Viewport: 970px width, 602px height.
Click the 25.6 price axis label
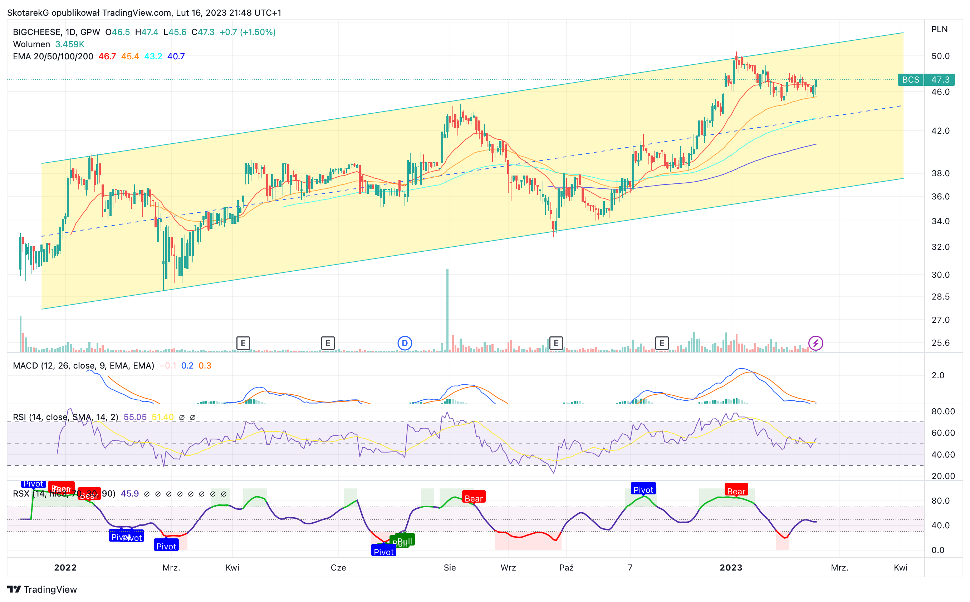(x=941, y=342)
